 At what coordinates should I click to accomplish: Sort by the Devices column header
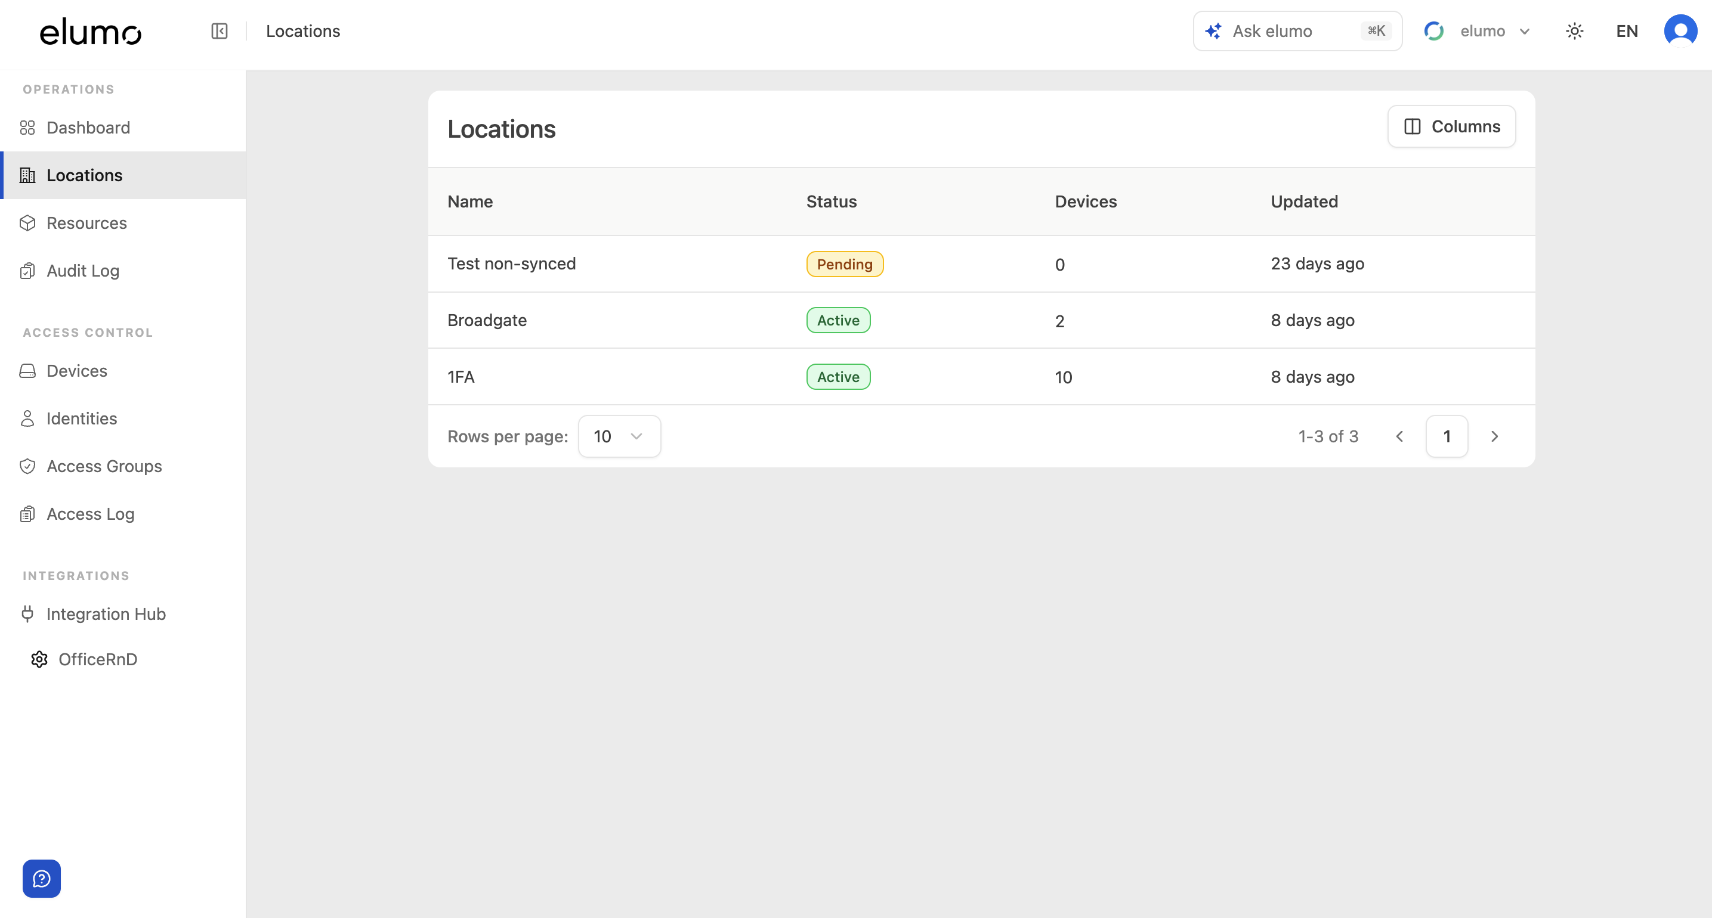1086,201
